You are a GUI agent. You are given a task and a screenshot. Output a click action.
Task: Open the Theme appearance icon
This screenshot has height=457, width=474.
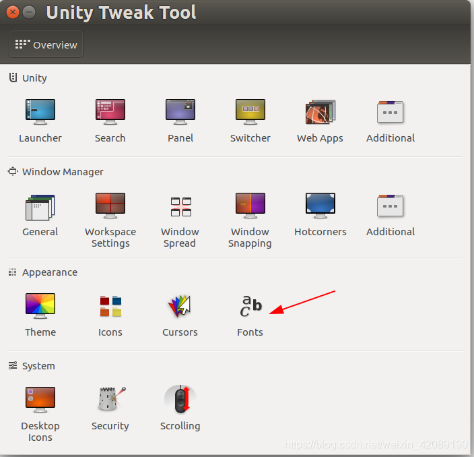tap(40, 306)
